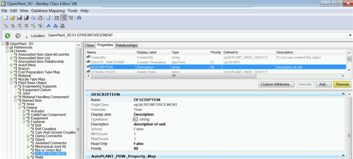Select the Branch class in tree
353x159 pixels.
(24, 68)
